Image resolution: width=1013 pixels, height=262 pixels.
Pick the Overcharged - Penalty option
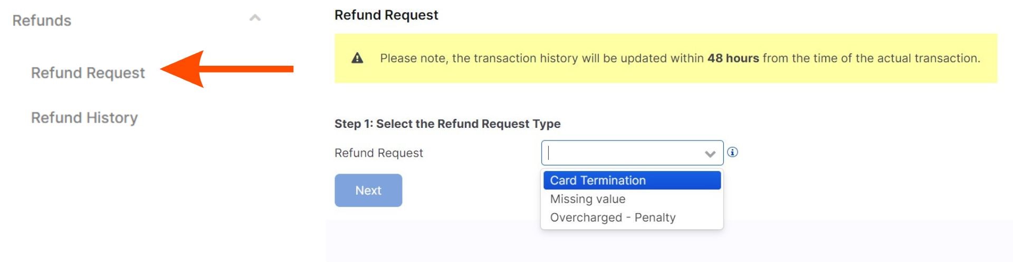click(x=613, y=217)
